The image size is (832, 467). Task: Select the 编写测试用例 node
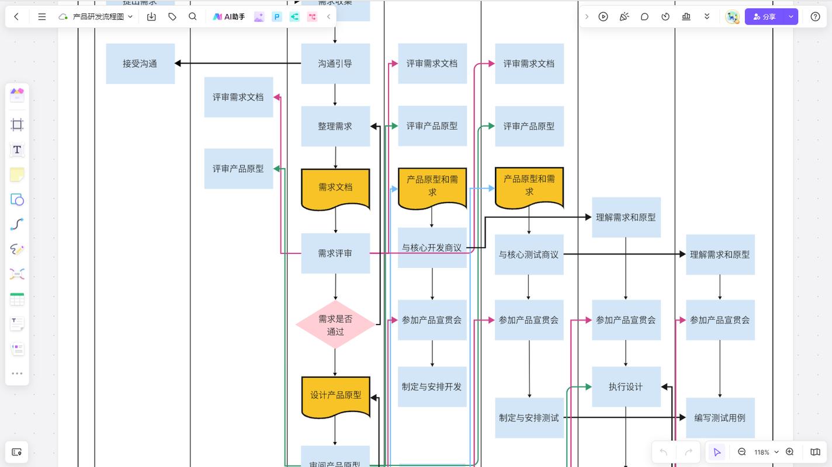[720, 418]
